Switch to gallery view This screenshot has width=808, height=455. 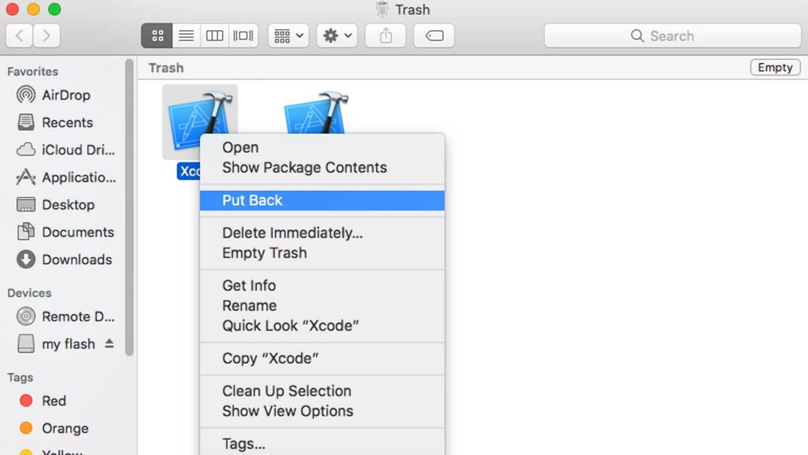243,35
